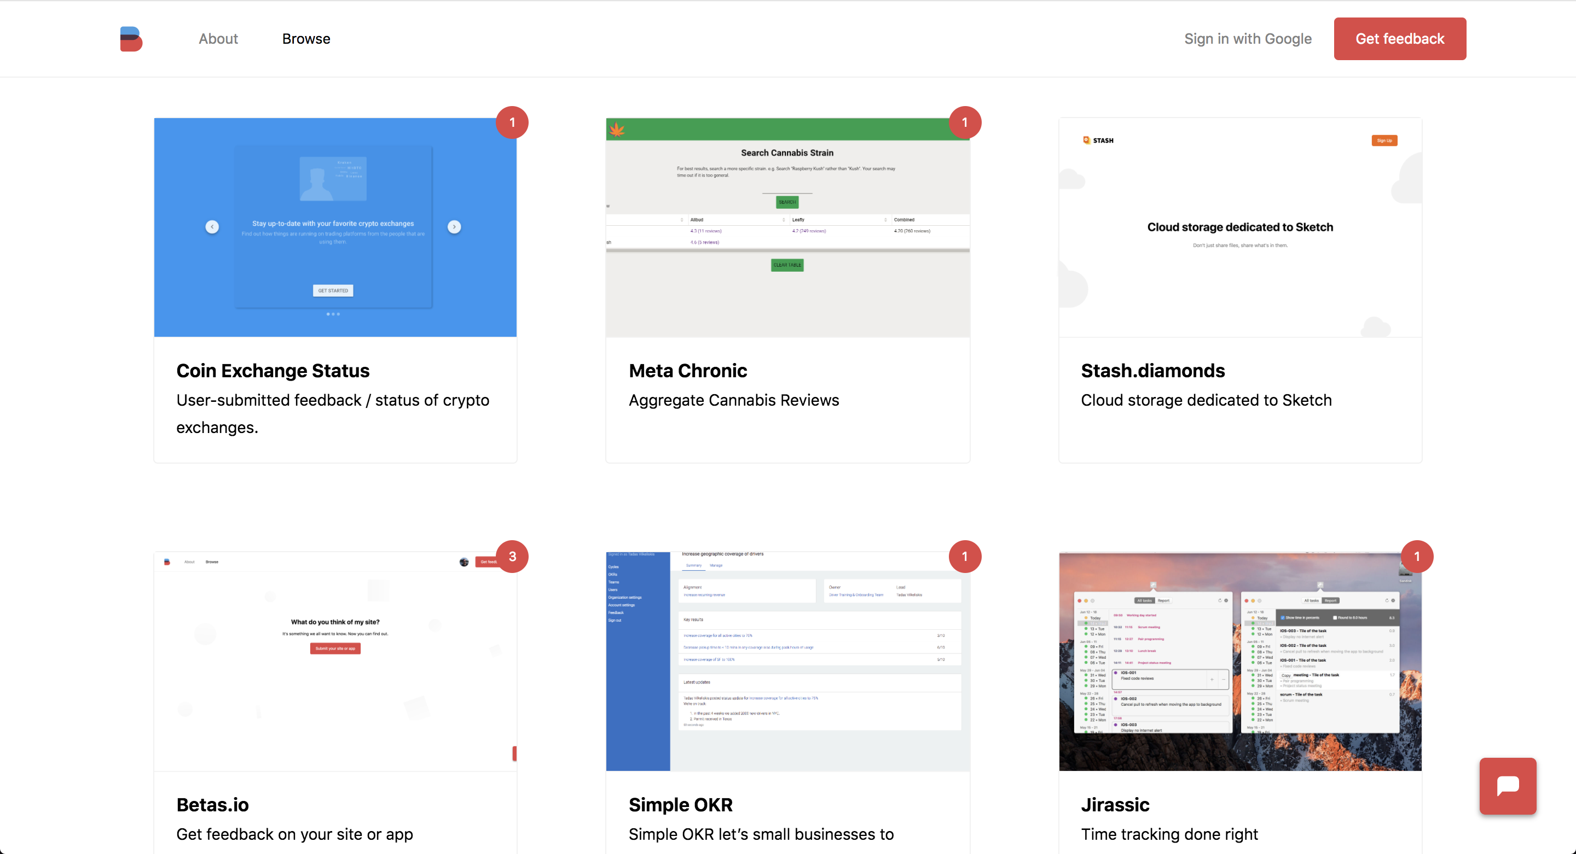Click the carousel right arrow in Coin Exchange Status
This screenshot has height=854, width=1576.
[454, 227]
